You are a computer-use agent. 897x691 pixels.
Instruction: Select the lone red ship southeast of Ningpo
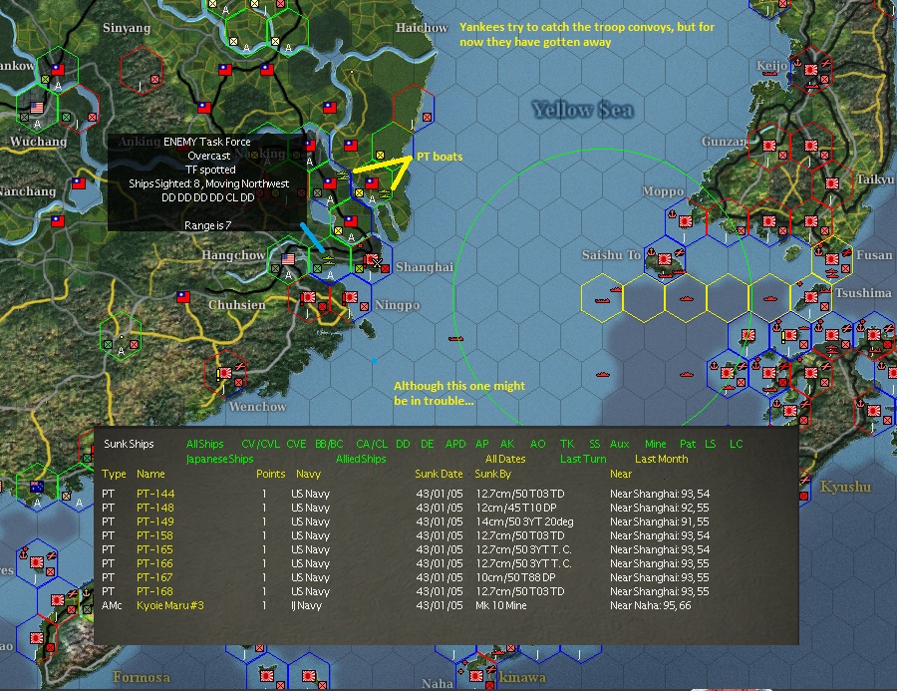pyautogui.click(x=455, y=339)
